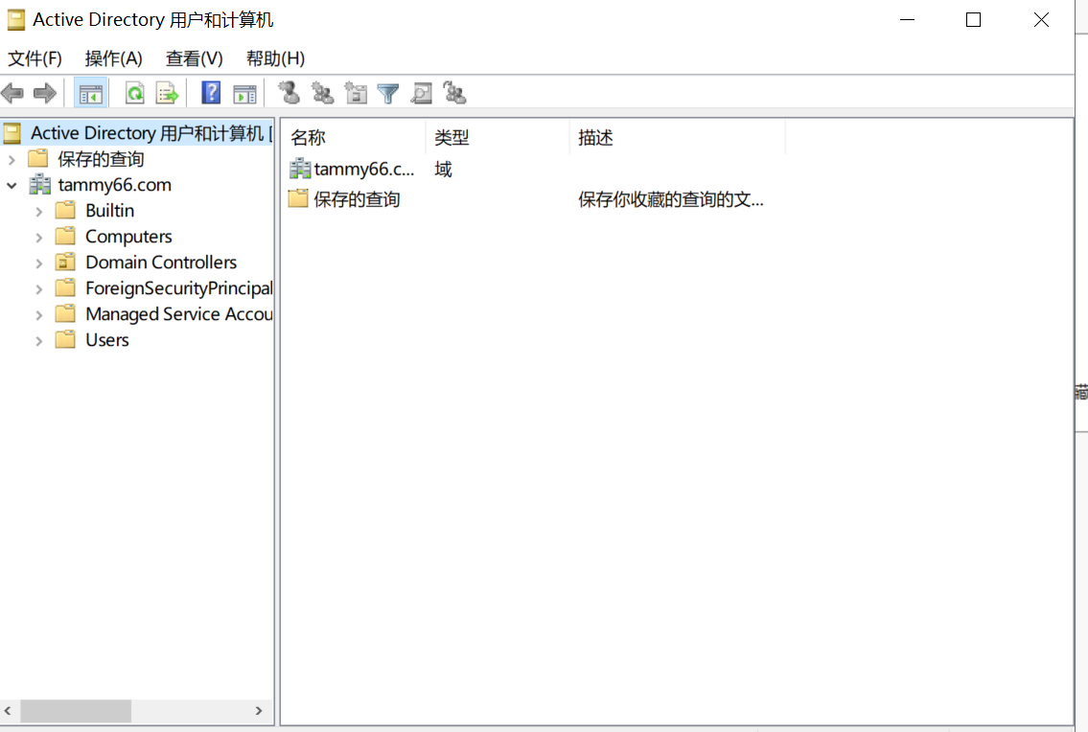Click the 保存你收藏的查询的文... description
This screenshot has width=1088, height=732.
[671, 200]
